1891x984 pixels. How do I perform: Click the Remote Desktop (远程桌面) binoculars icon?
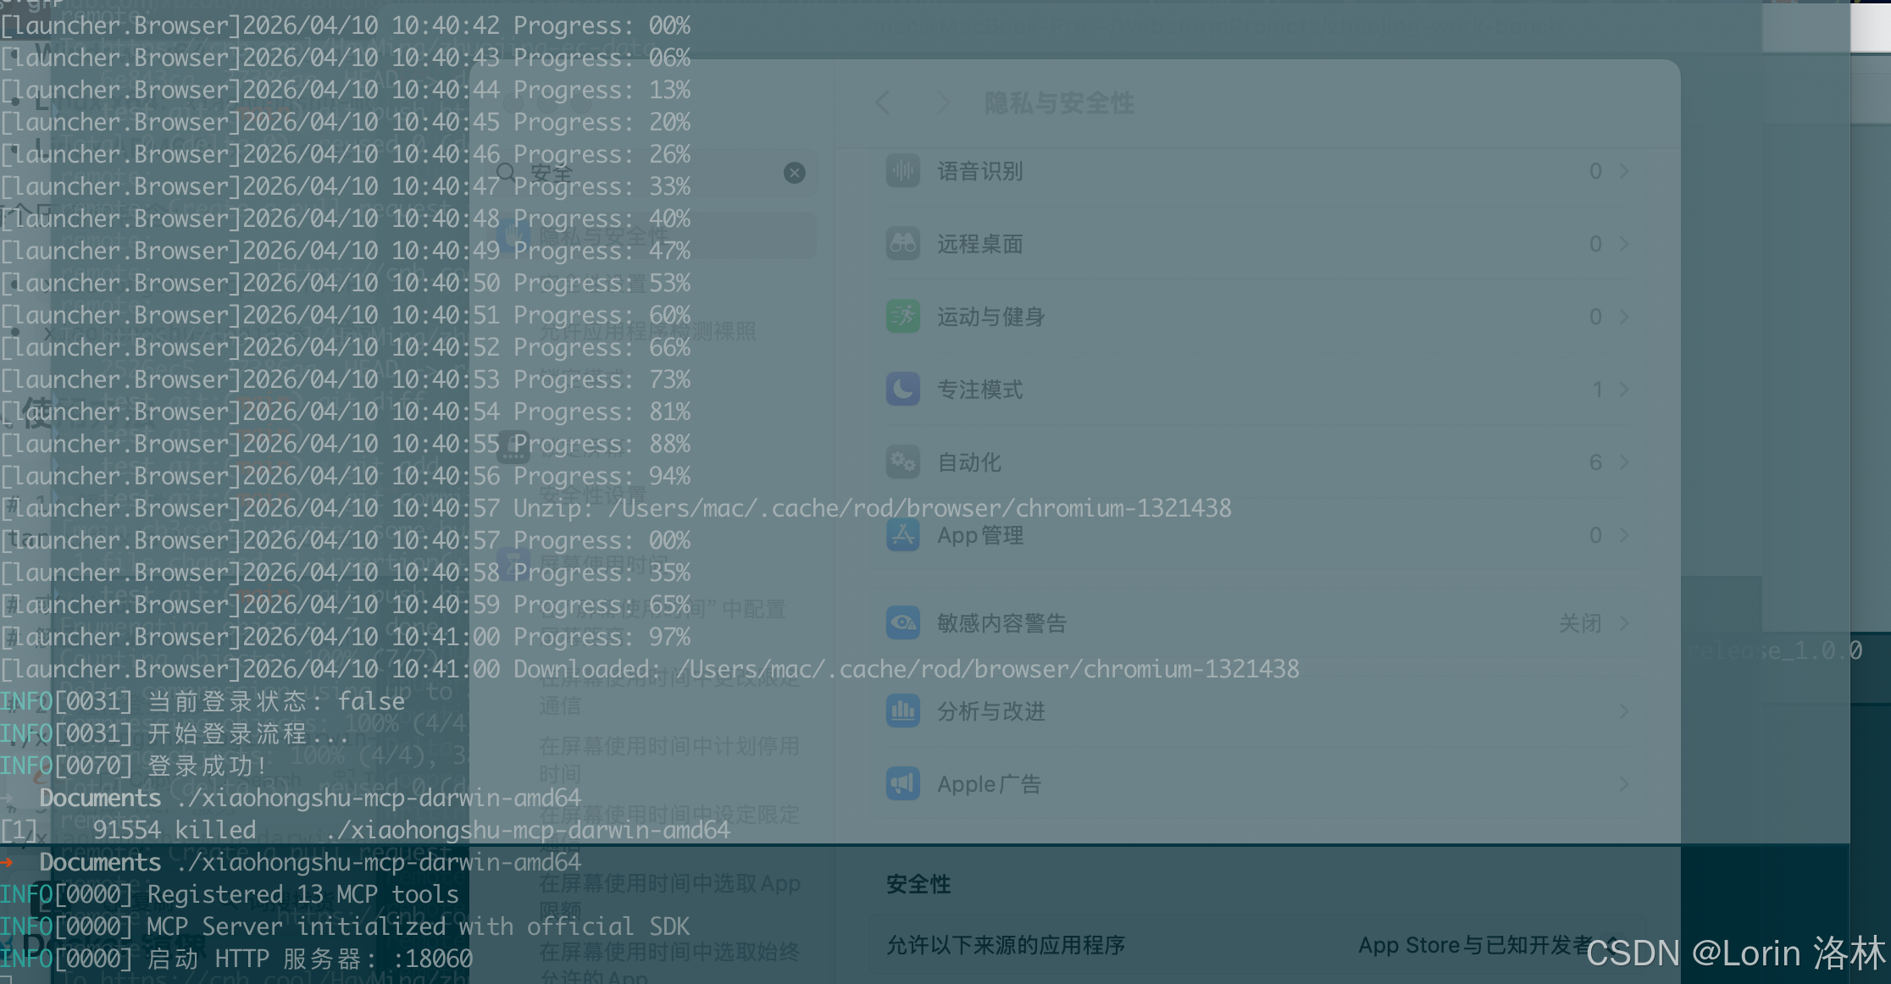pyautogui.click(x=903, y=244)
